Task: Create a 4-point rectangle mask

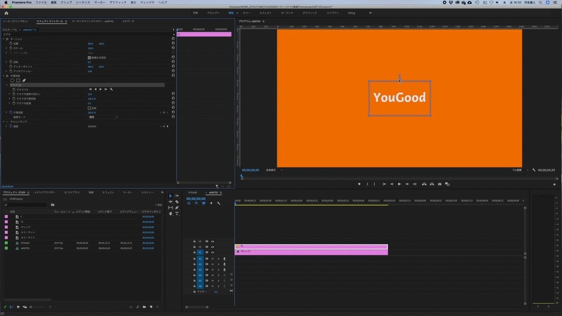Action: 18,80
